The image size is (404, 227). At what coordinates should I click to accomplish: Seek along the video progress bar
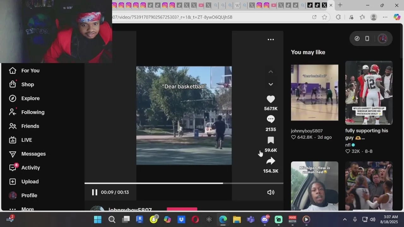pyautogui.click(x=184, y=183)
